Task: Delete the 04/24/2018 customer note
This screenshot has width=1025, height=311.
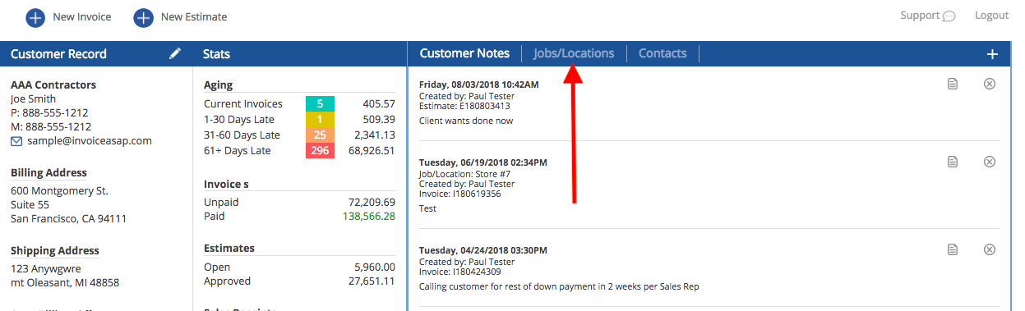Action: (x=990, y=249)
